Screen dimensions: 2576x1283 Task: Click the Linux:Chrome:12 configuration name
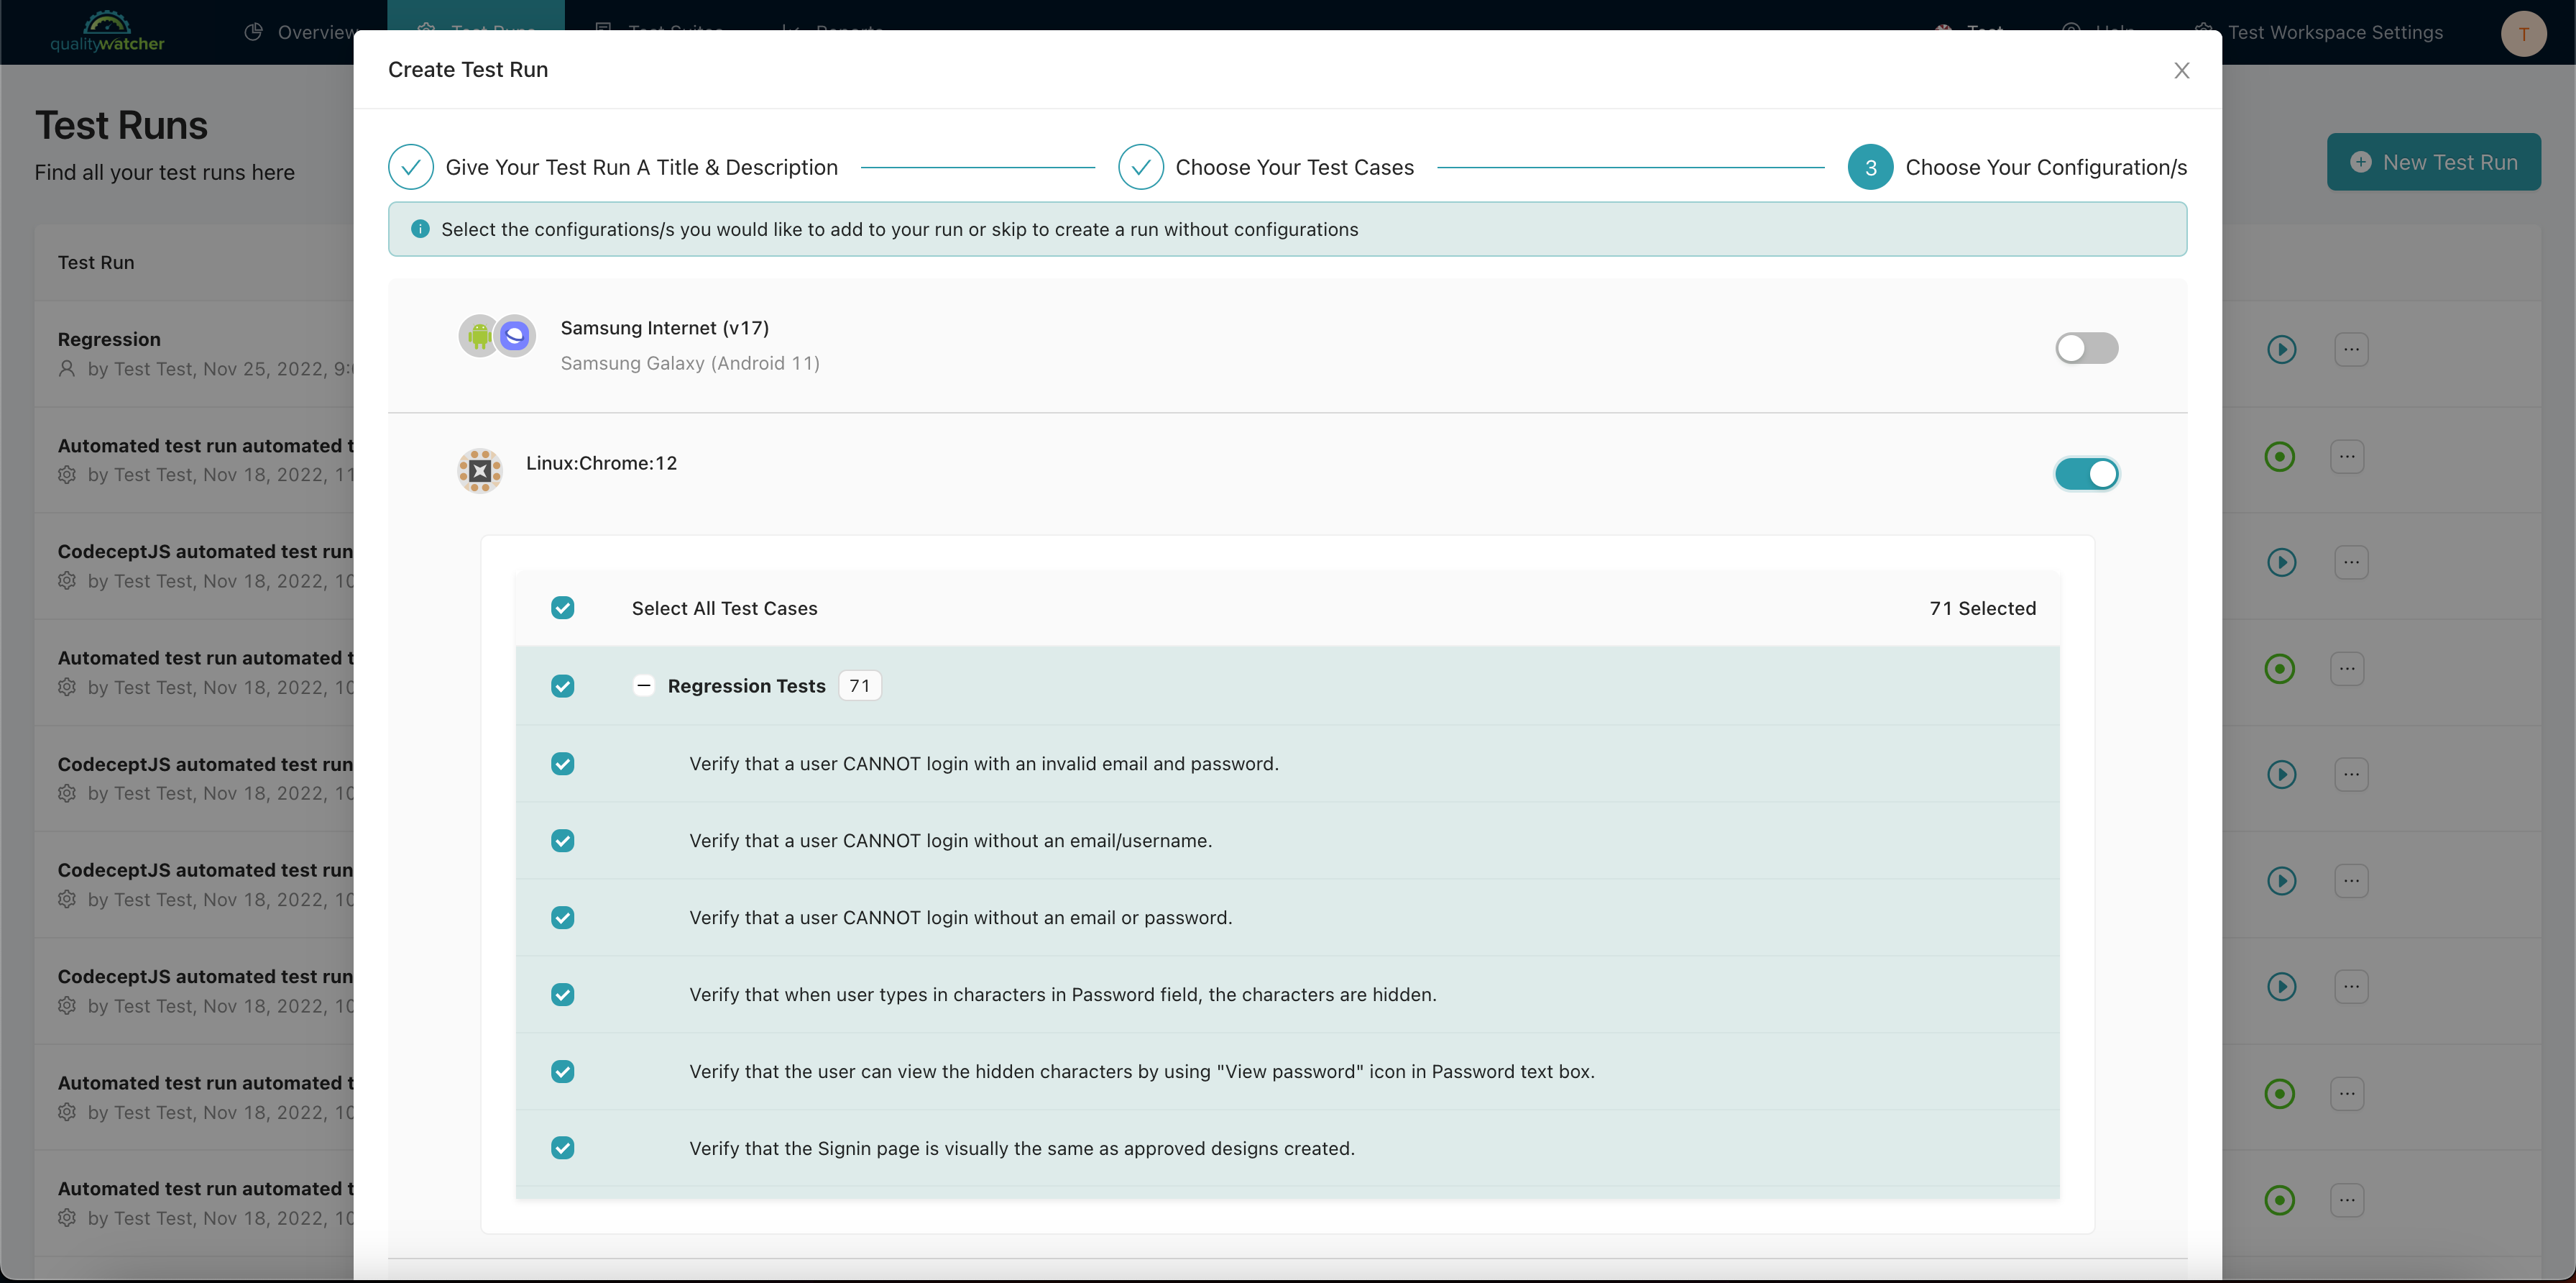coord(601,463)
